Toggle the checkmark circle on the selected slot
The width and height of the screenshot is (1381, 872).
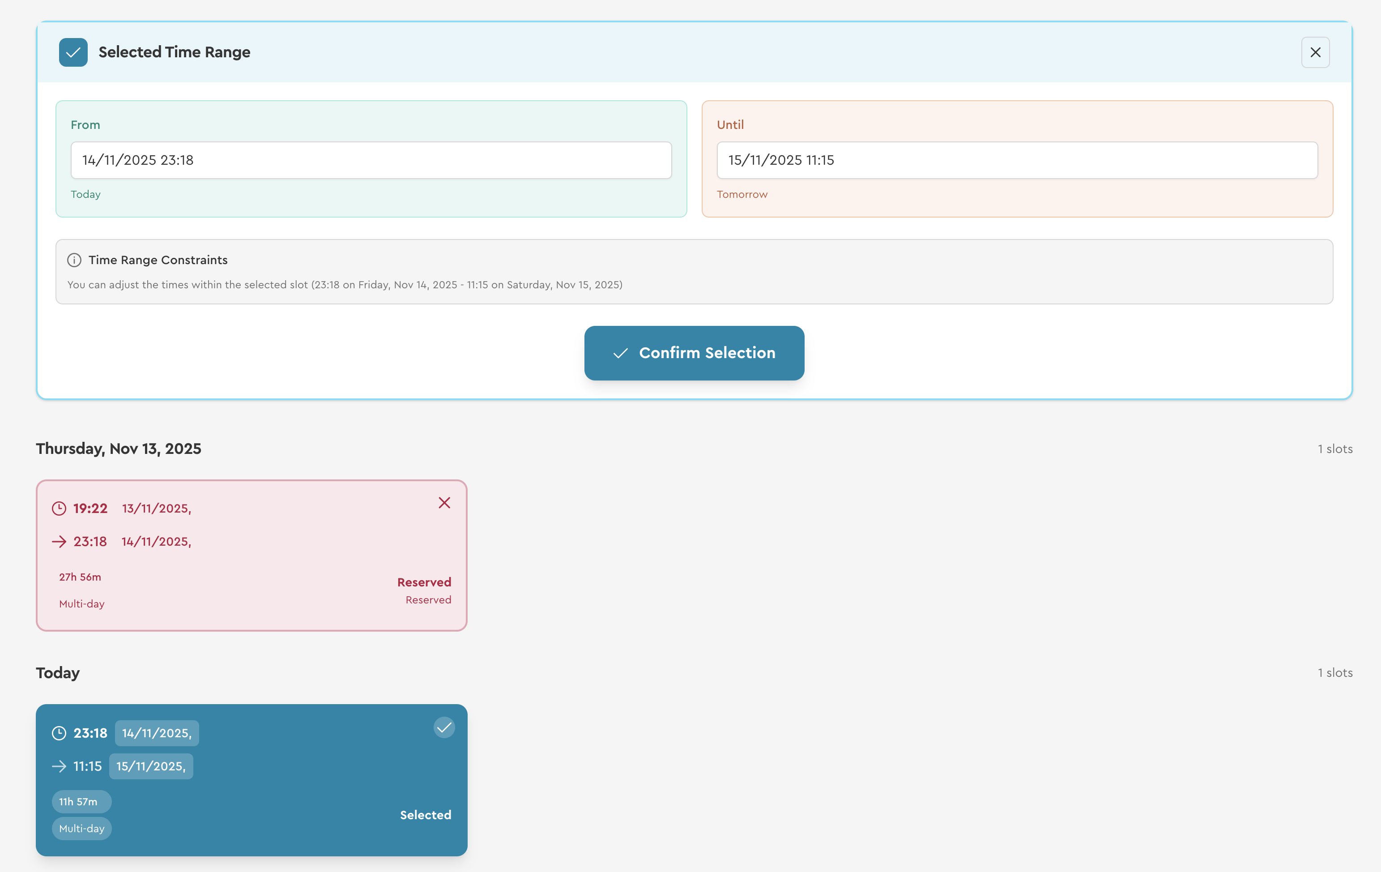444,727
